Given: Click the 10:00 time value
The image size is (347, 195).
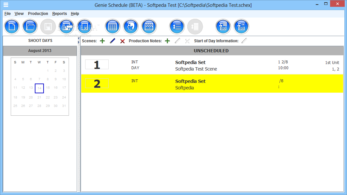Looking at the screenshot, I should point(283,68).
